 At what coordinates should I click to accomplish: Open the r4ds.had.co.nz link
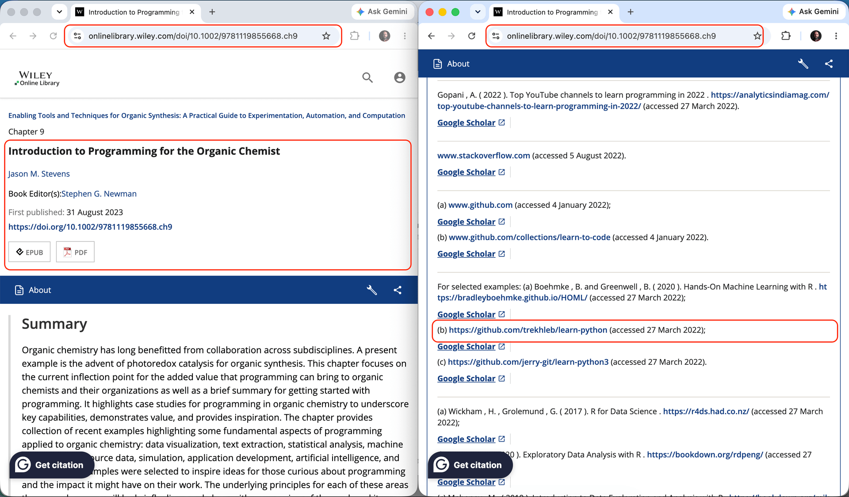pos(706,412)
